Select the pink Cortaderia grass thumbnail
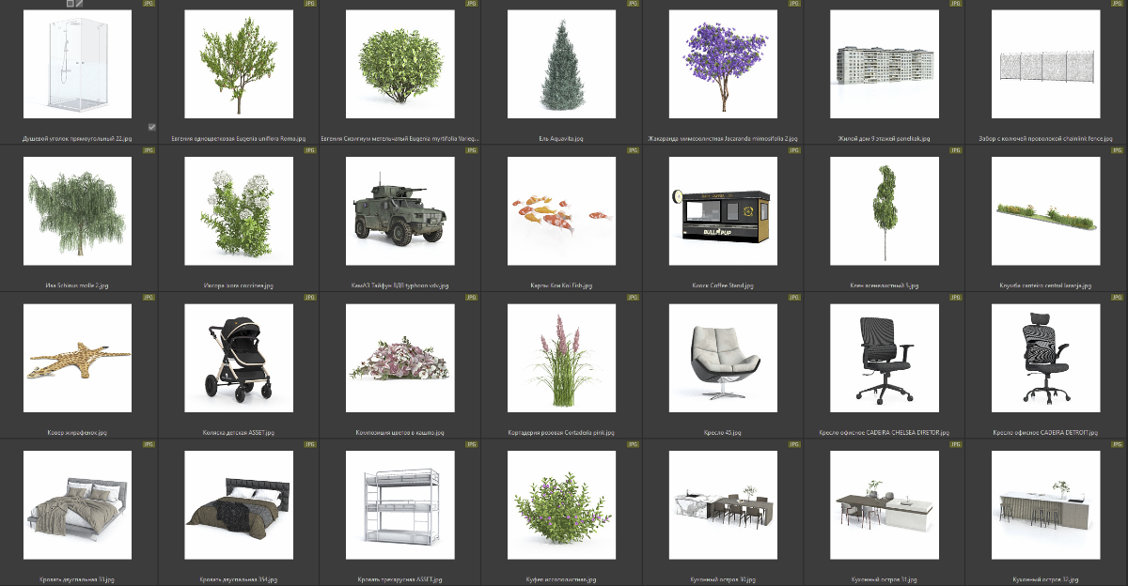Image resolution: width=1128 pixels, height=586 pixels. tap(561, 357)
